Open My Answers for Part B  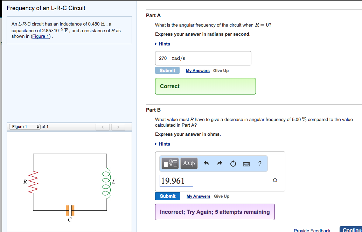(199, 196)
